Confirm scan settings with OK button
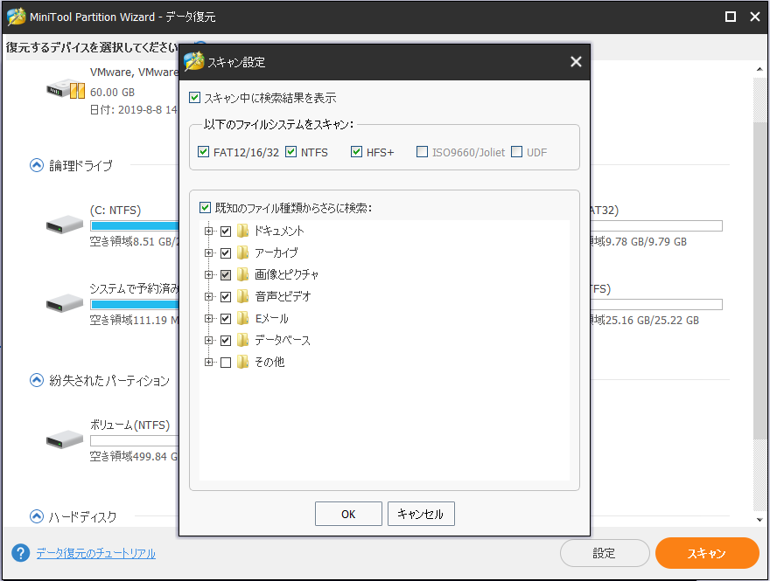 point(348,514)
